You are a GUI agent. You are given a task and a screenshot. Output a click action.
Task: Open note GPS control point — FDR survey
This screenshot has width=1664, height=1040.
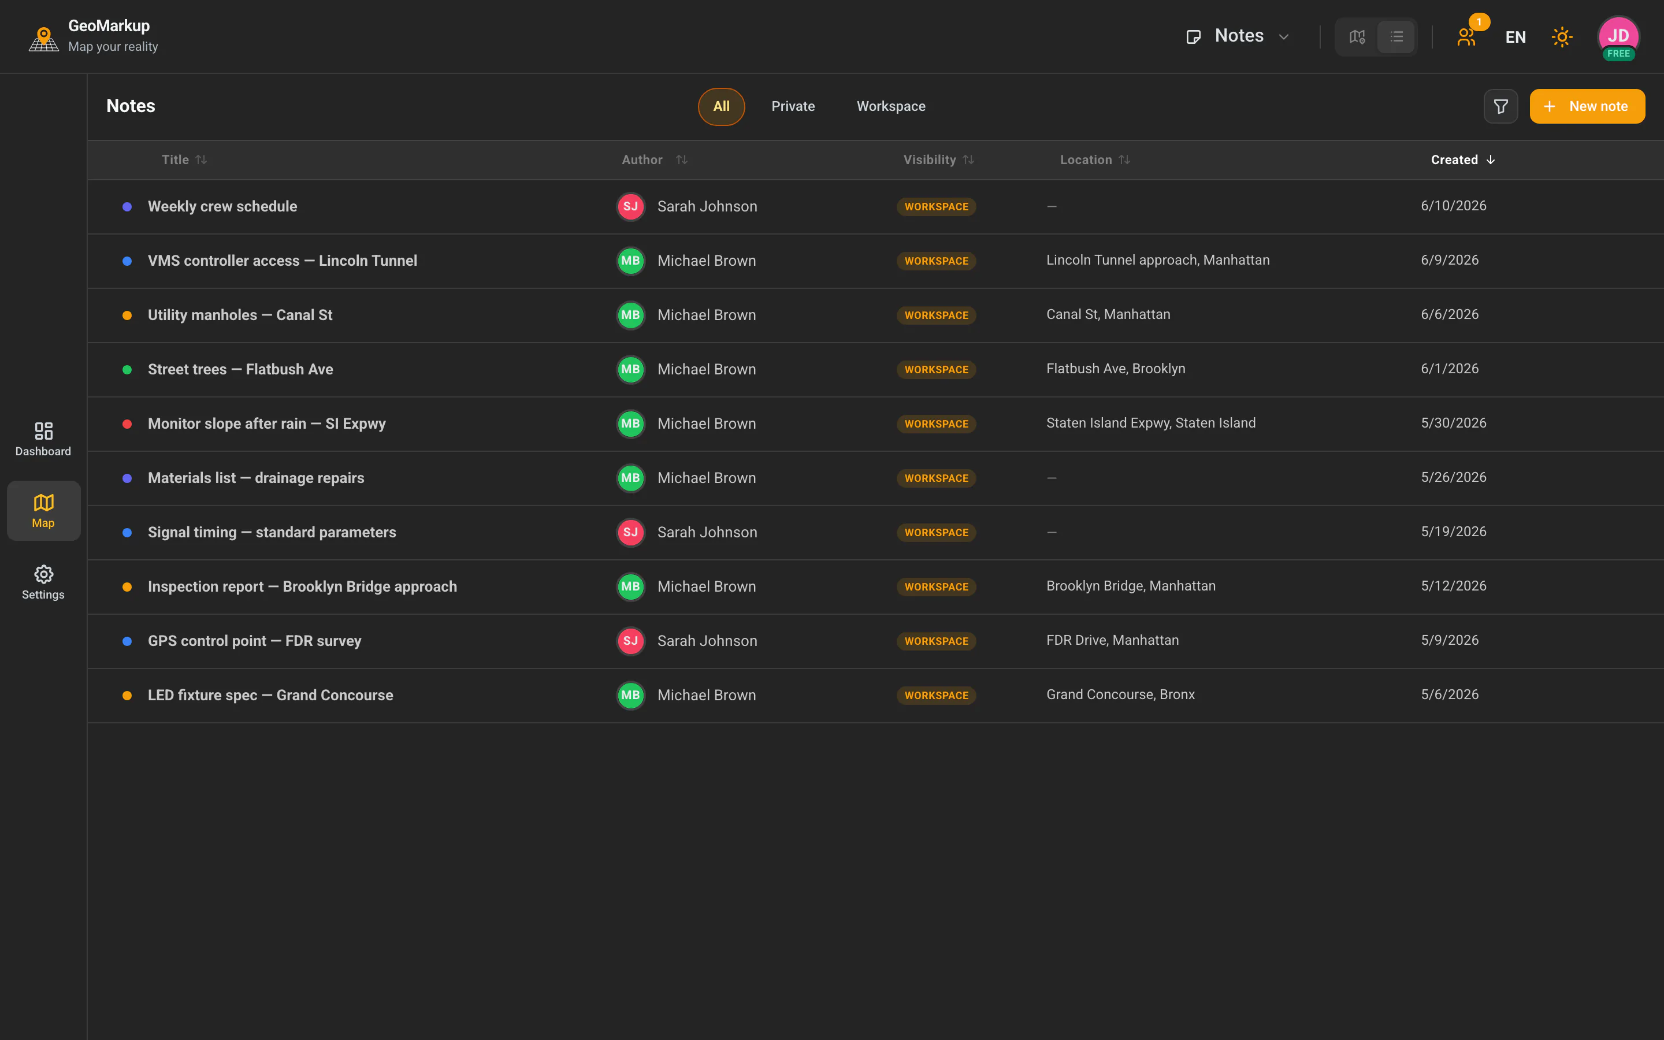point(254,641)
